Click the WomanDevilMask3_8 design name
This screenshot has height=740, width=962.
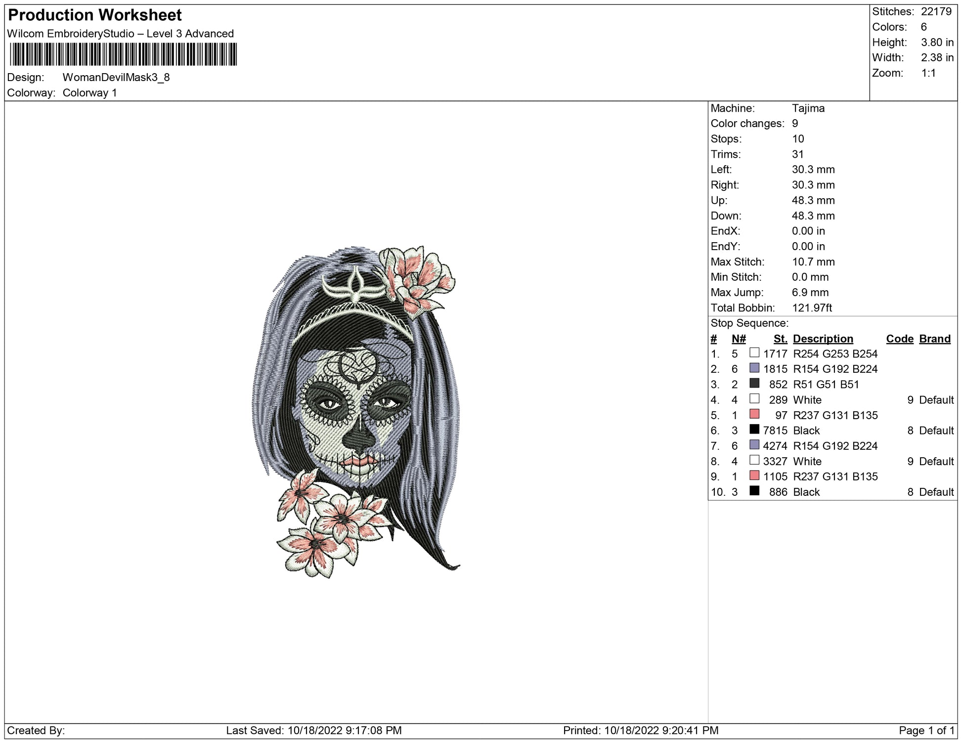(116, 78)
